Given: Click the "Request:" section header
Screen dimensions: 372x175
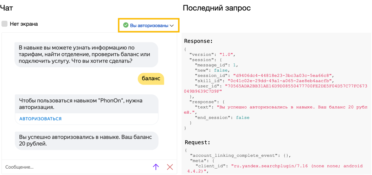Looking at the screenshot, I should coord(198,142).
